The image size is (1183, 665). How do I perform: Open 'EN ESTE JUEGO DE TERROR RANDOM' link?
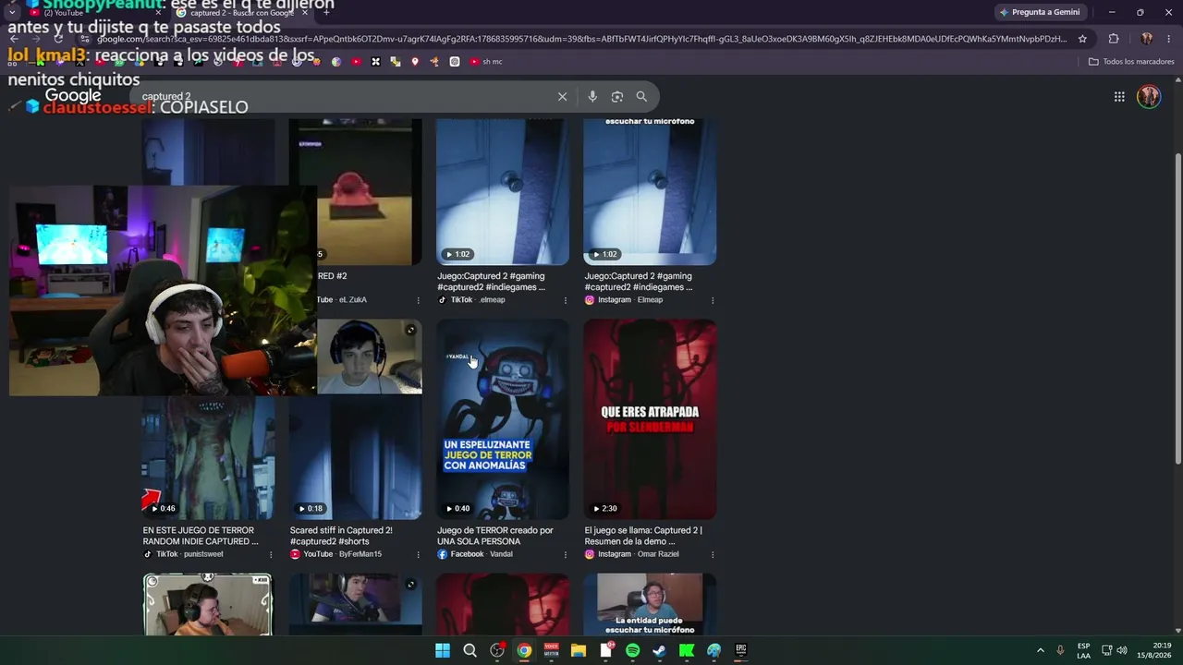201,536
